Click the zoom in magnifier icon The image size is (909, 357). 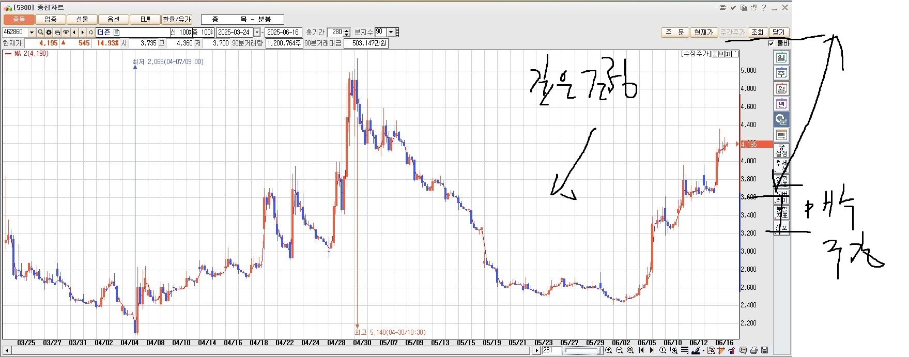tap(609, 350)
